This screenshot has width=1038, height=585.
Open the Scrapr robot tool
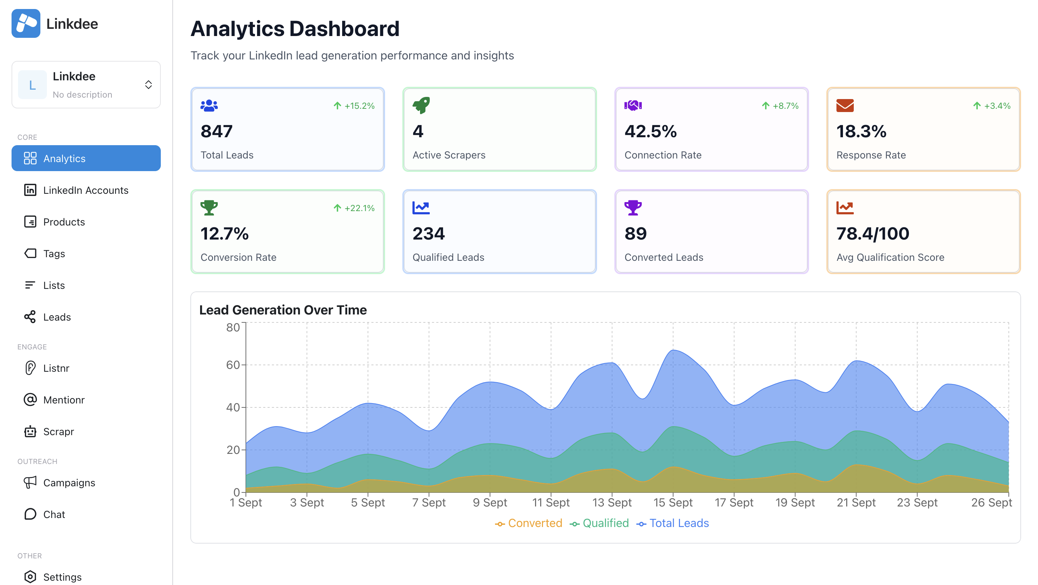click(x=30, y=431)
